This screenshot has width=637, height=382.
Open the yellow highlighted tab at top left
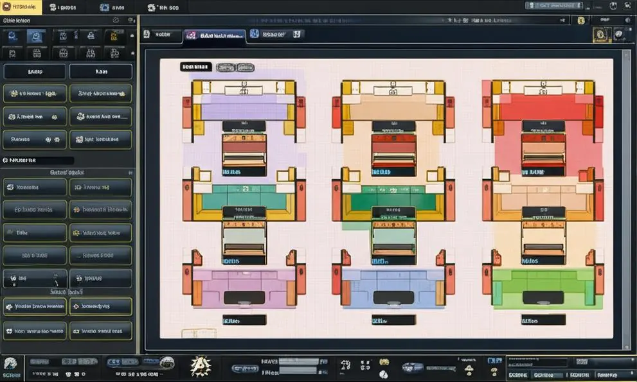click(21, 7)
